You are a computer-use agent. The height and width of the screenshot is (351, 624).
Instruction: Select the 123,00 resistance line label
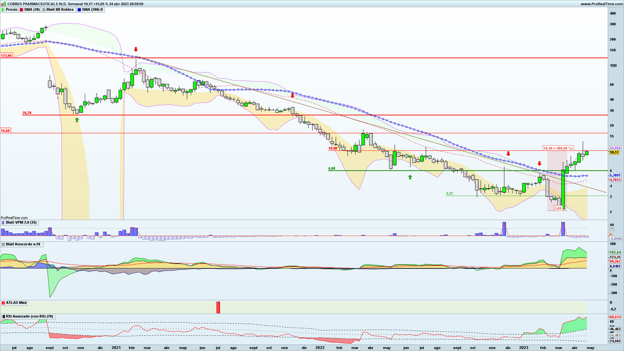(x=6, y=56)
